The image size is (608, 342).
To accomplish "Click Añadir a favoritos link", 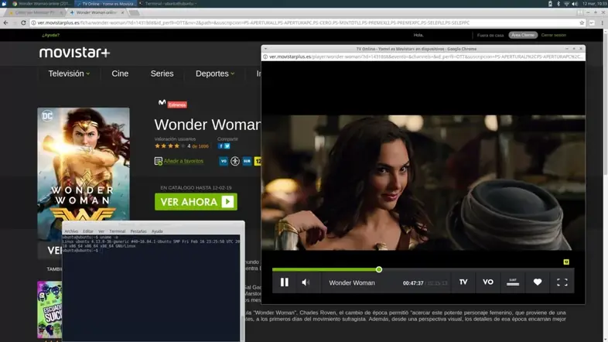I will (183, 161).
